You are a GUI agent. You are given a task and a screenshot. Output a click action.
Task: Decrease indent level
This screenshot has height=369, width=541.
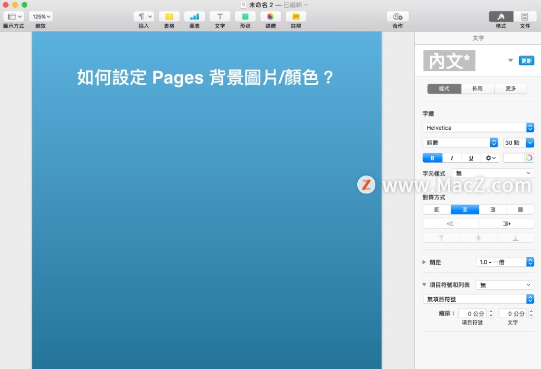pyautogui.click(x=451, y=224)
